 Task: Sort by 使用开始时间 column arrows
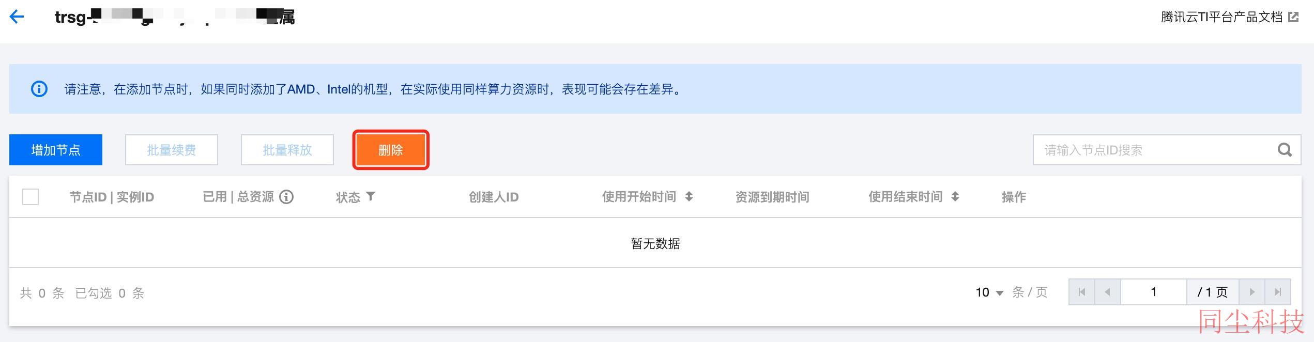(689, 197)
